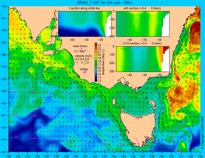
Task: Click the 'drifter' legend label
Action: 84,69
